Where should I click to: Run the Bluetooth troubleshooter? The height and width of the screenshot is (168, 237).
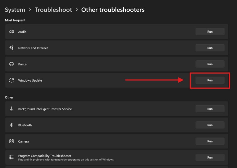coord(210,125)
